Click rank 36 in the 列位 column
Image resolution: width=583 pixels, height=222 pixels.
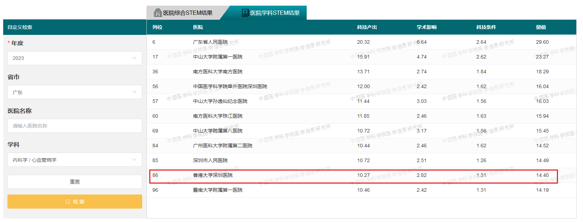[x=155, y=72]
